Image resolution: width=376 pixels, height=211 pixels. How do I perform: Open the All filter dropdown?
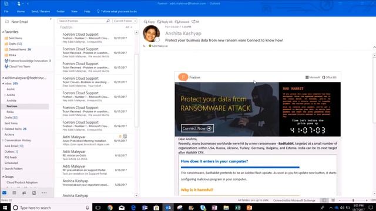pyautogui.click(x=129, y=28)
